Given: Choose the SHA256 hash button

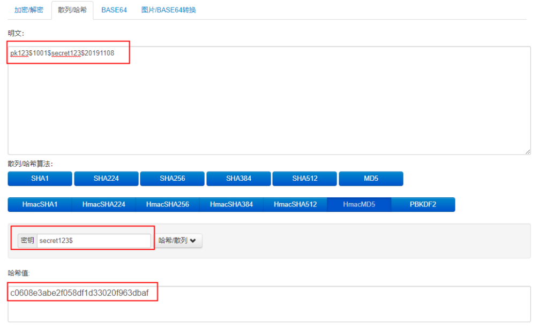Looking at the screenshot, I should point(172,179).
